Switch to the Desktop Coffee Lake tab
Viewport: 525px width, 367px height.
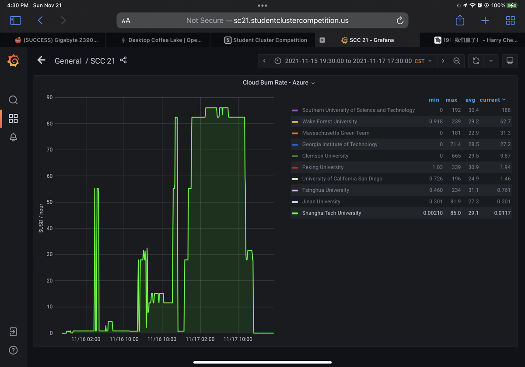click(157, 40)
